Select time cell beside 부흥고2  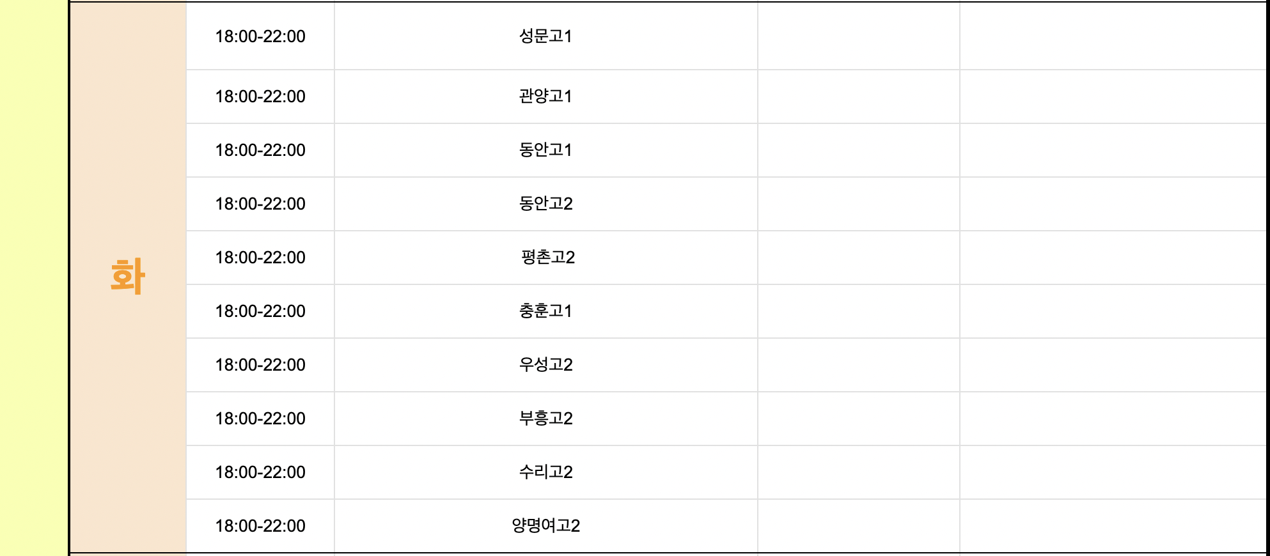coord(260,419)
